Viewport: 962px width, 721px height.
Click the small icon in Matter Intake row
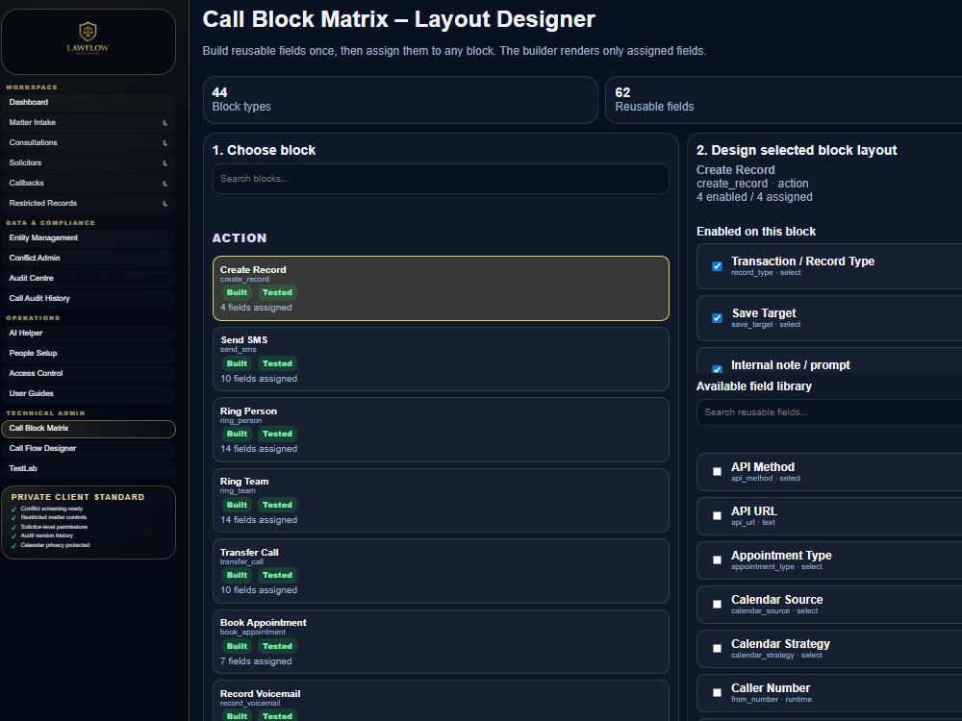[165, 123]
